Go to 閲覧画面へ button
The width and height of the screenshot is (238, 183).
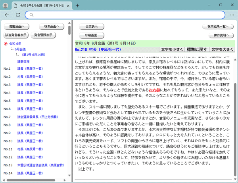click(x=17, y=27)
